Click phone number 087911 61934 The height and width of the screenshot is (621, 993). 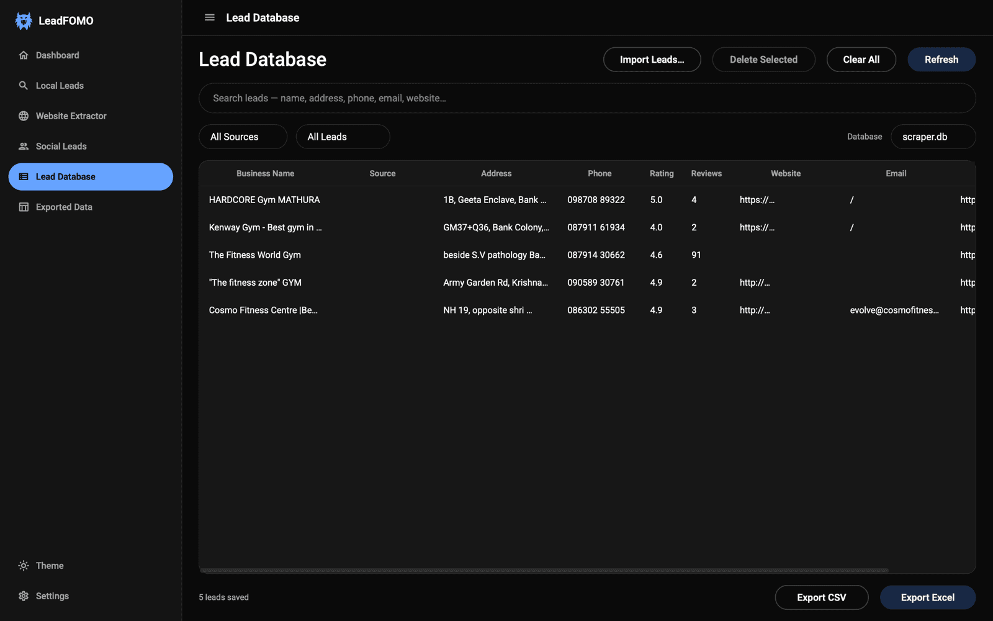596,227
